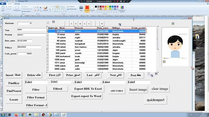Select the component icon above Willaya column
This screenshot has width=209, height=117.
tap(120, 24)
